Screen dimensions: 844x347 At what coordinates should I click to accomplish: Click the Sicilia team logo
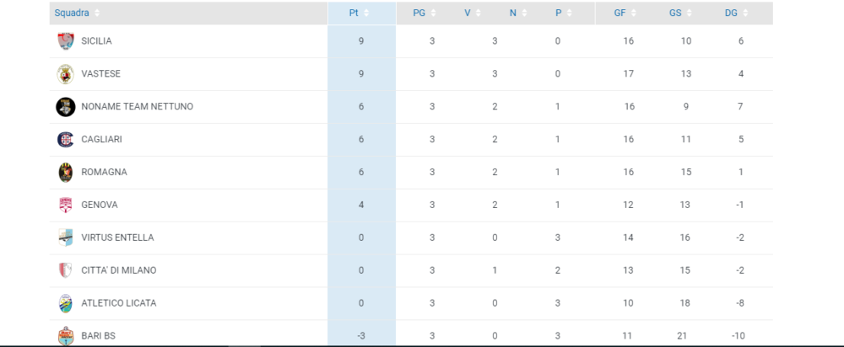click(66, 41)
